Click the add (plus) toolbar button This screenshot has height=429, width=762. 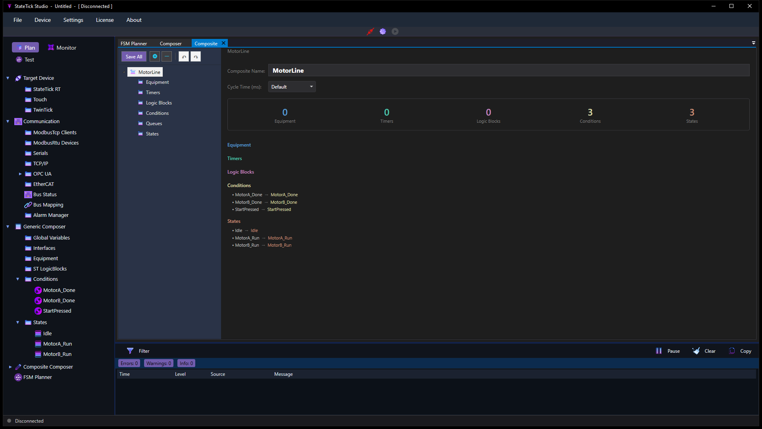point(155,56)
